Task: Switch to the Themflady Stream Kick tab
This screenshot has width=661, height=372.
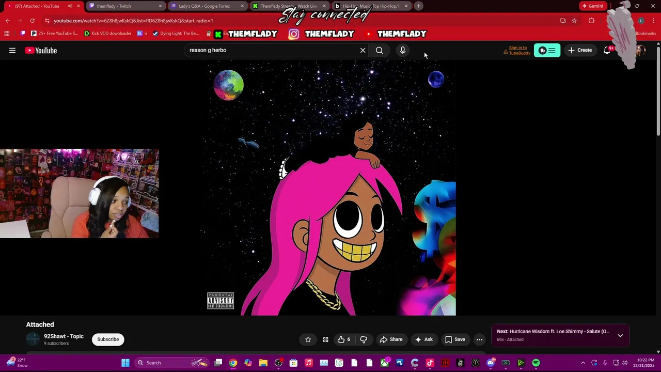Action: [x=289, y=6]
